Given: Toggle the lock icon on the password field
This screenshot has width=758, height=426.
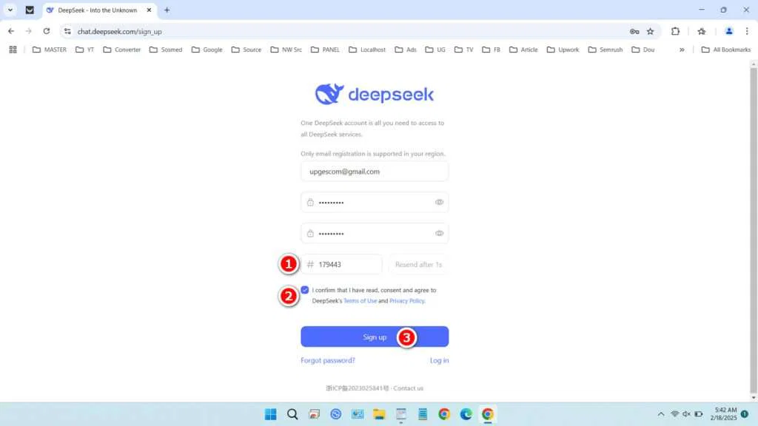Looking at the screenshot, I should 309,201.
